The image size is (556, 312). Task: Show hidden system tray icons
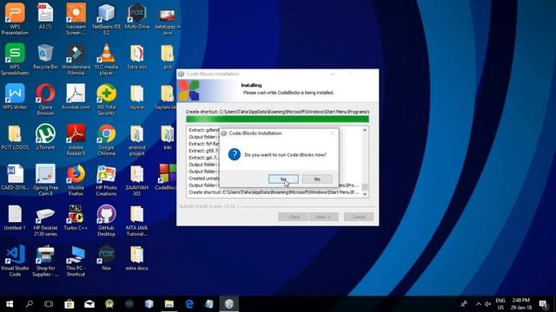tap(479, 304)
